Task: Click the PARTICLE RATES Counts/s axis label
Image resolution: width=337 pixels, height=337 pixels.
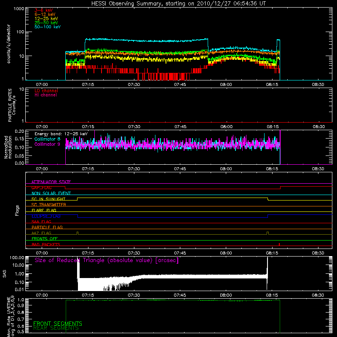Action: click(12, 105)
